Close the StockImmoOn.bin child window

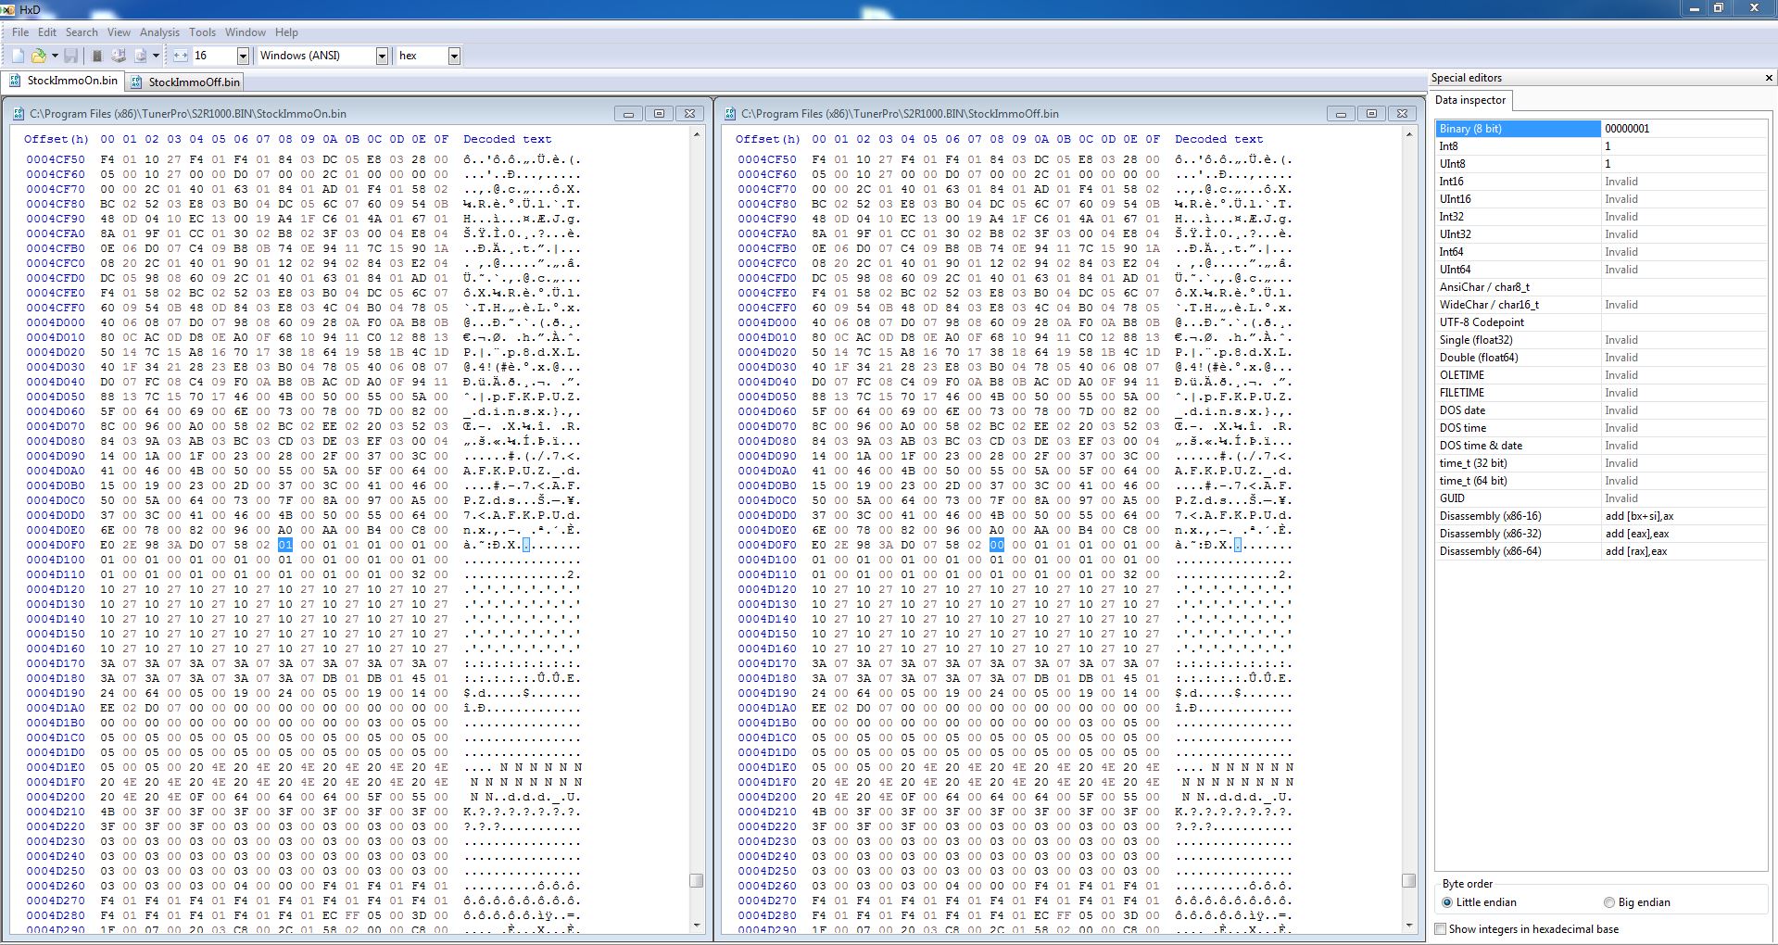(689, 113)
